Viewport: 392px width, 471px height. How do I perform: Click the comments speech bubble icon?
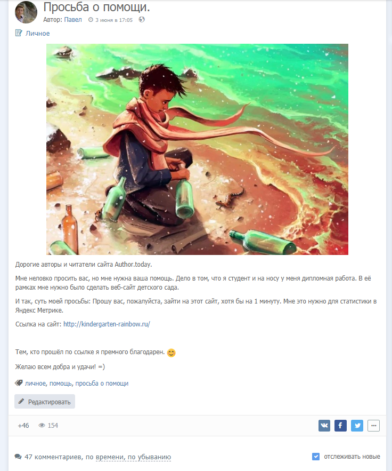point(18,457)
